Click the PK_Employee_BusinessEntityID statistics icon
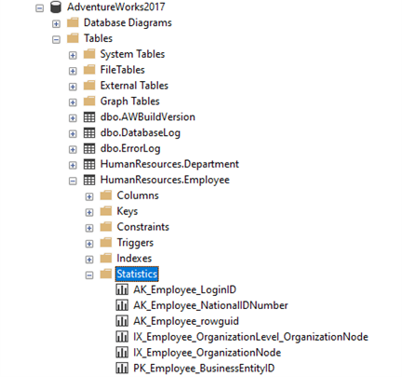The image size is (402, 377). click(x=122, y=369)
